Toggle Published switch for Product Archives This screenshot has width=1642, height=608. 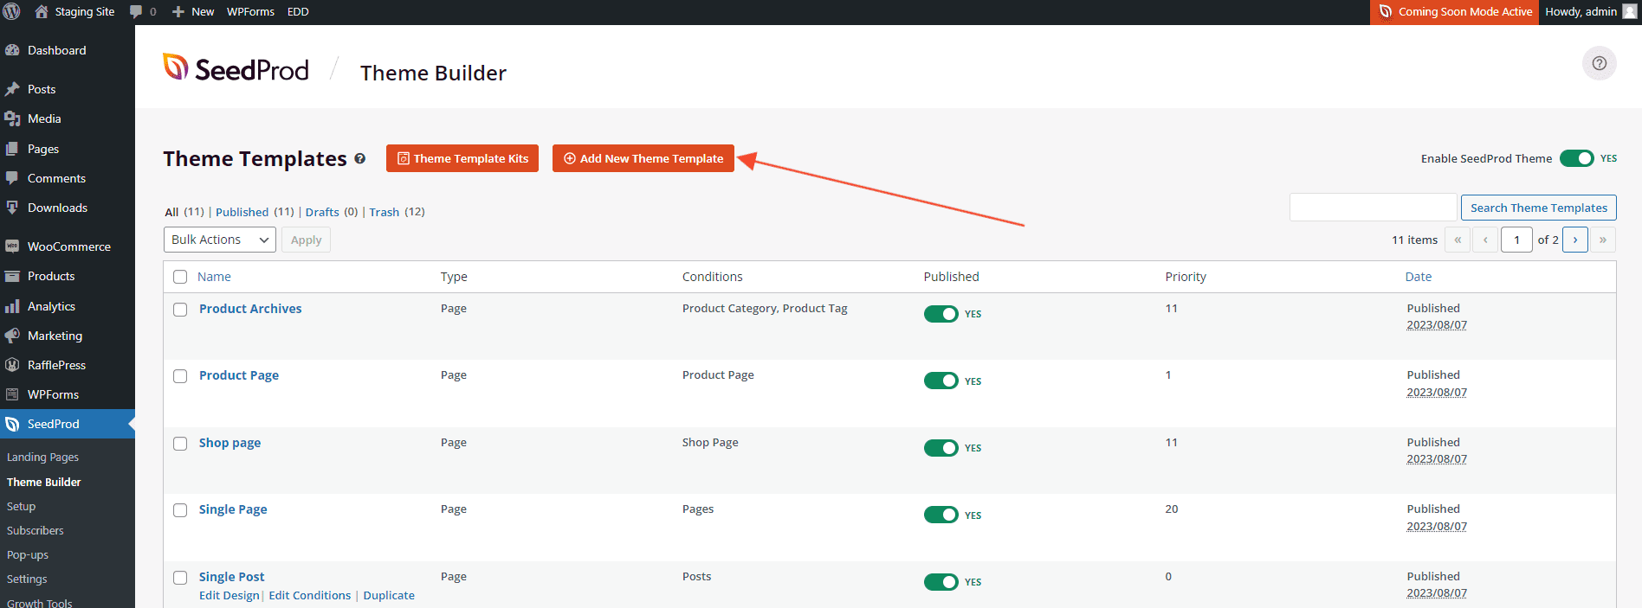941,314
